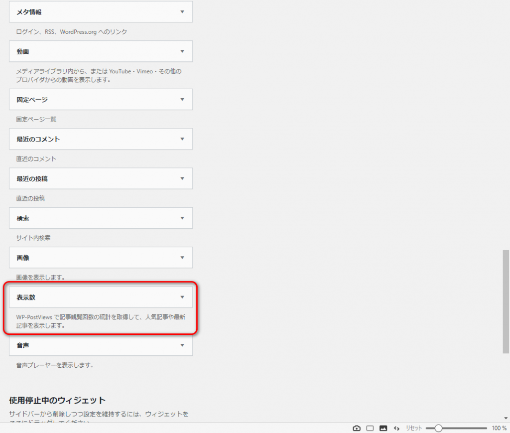Expand the 検索 widget arrow
Image resolution: width=510 pixels, height=433 pixels.
pos(182,218)
